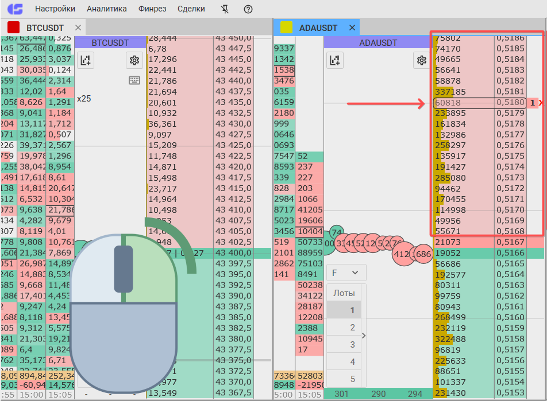Image resolution: width=547 pixels, height=401 pixels.
Task: Click the BTCUSDT chart-add icon
Action: point(86,60)
